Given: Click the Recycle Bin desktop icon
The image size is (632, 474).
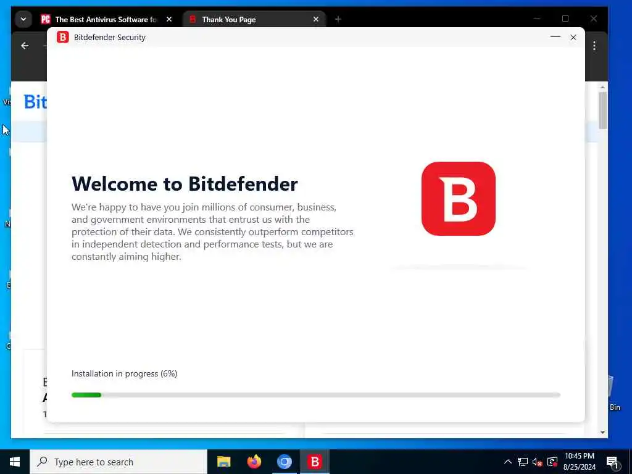Looking at the screenshot, I should [x=614, y=393].
